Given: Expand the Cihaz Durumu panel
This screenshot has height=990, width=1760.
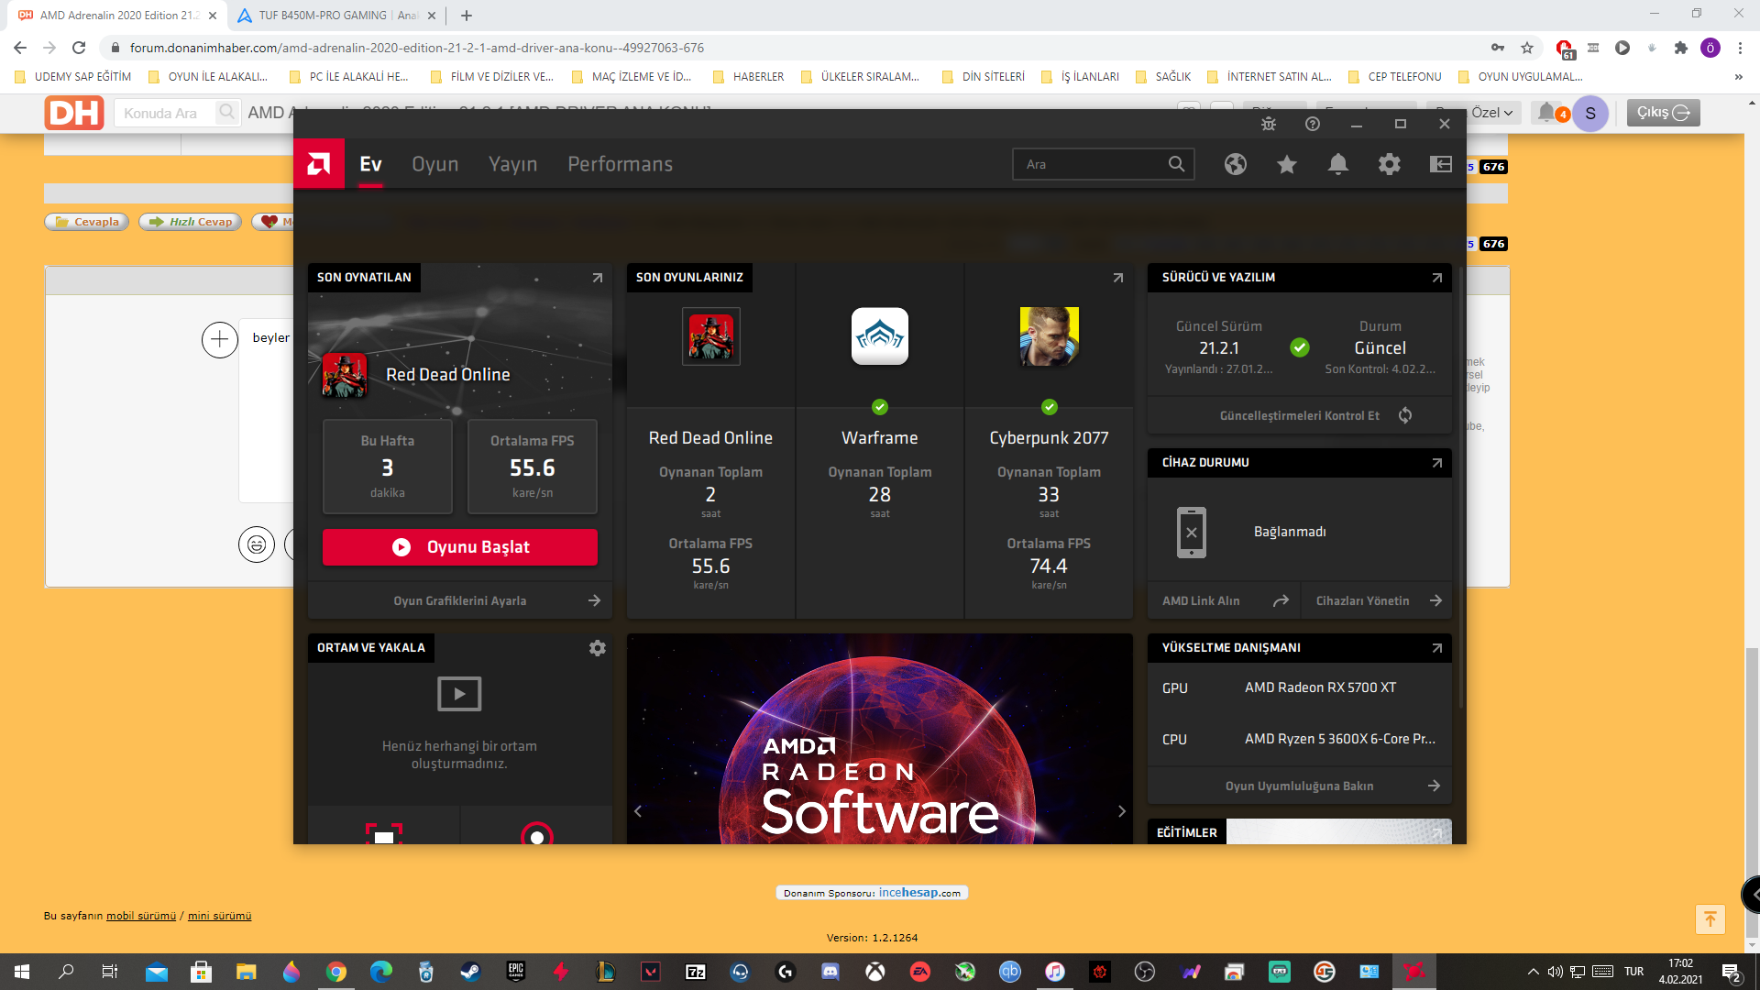Looking at the screenshot, I should point(1437,463).
